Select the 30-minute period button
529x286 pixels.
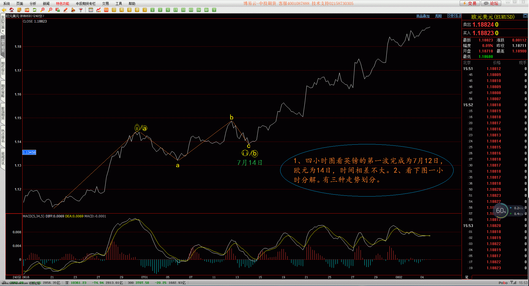pyautogui.click(x=183, y=10)
